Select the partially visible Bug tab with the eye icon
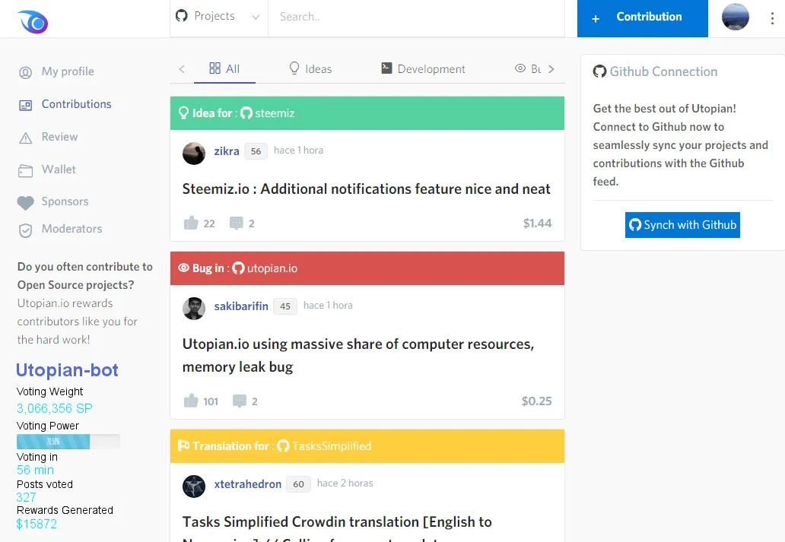Viewport: 785px width, 542px height. pyautogui.click(x=528, y=68)
